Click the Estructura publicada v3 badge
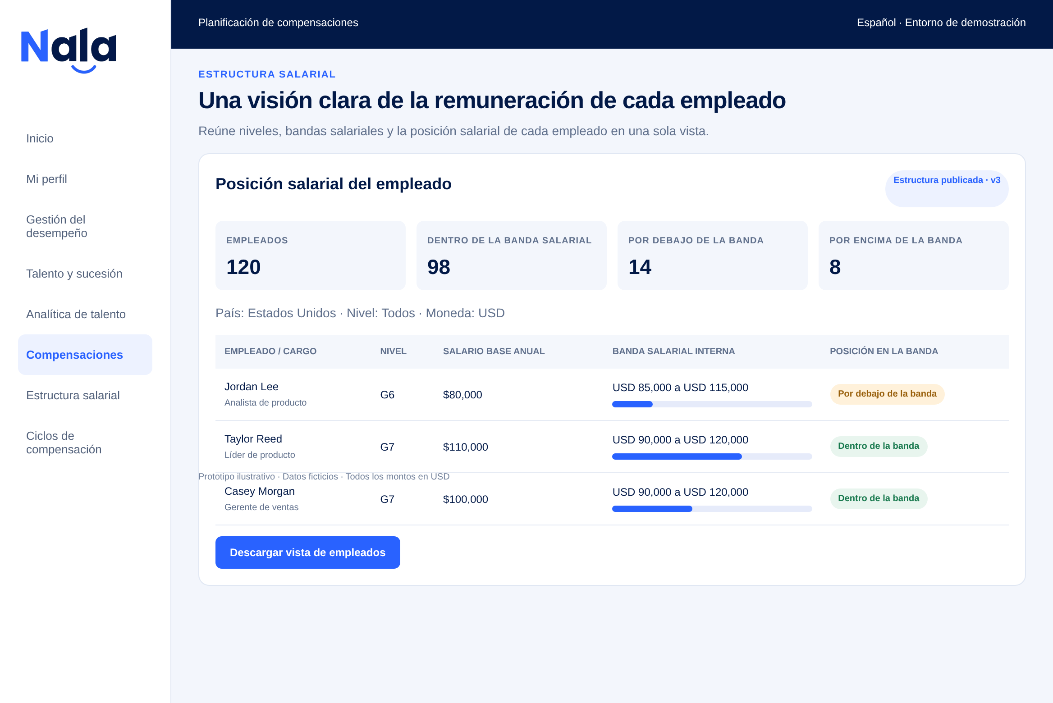 click(x=947, y=188)
